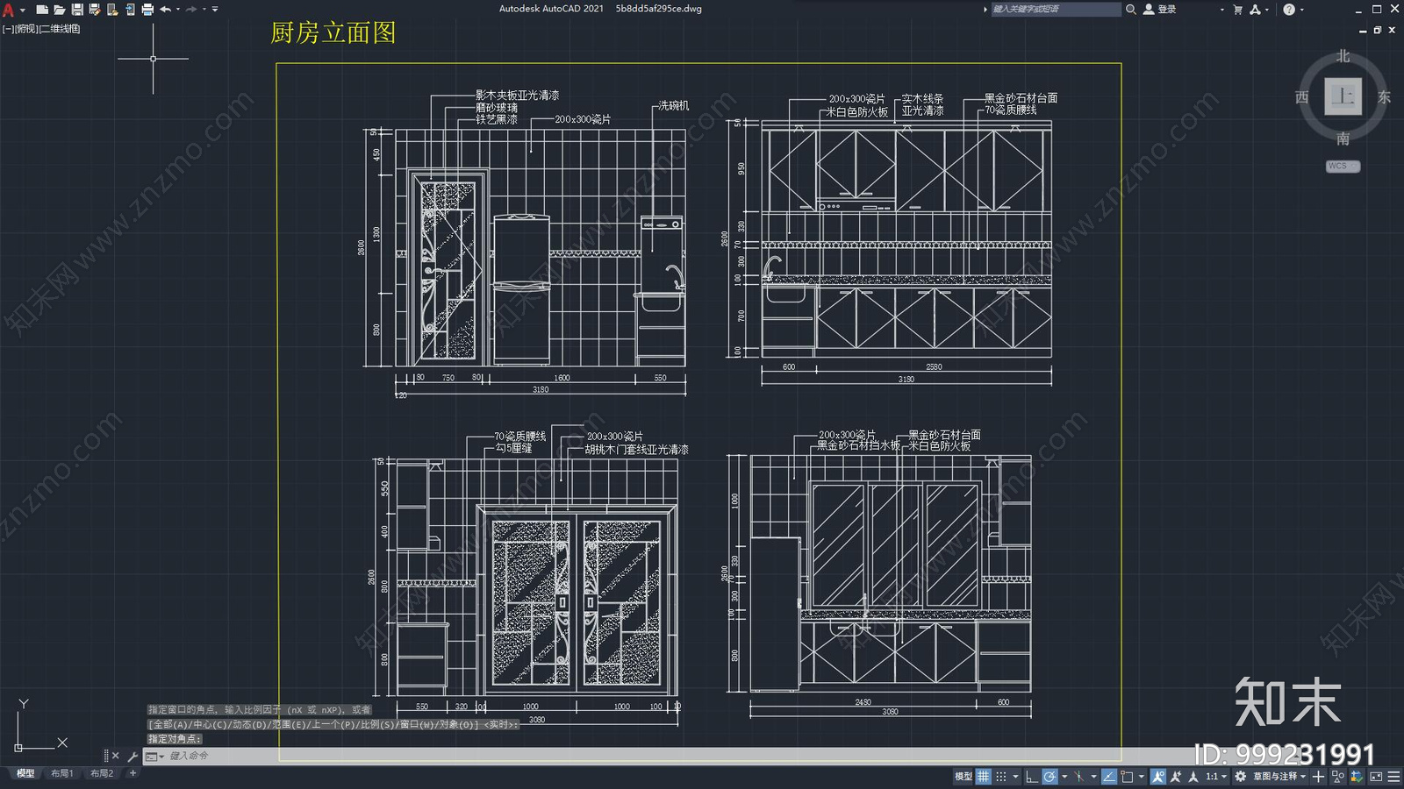
Task: Click the isolate objects icon
Action: pyautogui.click(x=1338, y=776)
